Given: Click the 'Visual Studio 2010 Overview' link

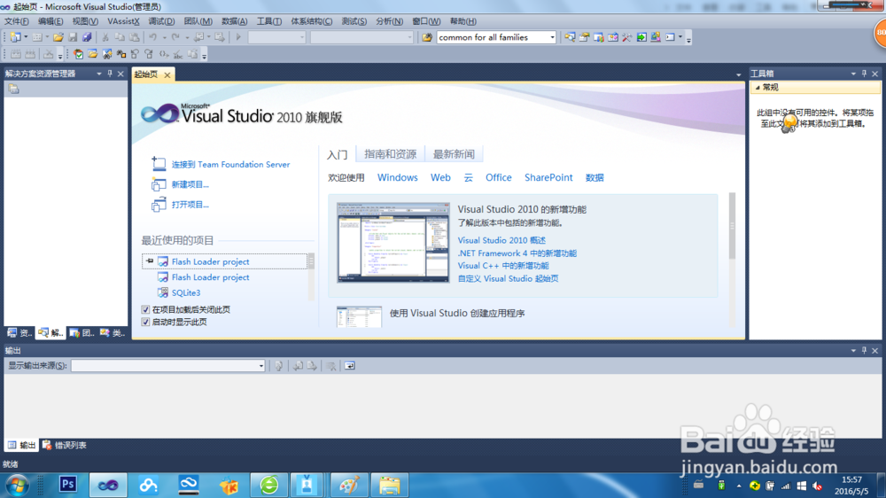Looking at the screenshot, I should point(501,240).
